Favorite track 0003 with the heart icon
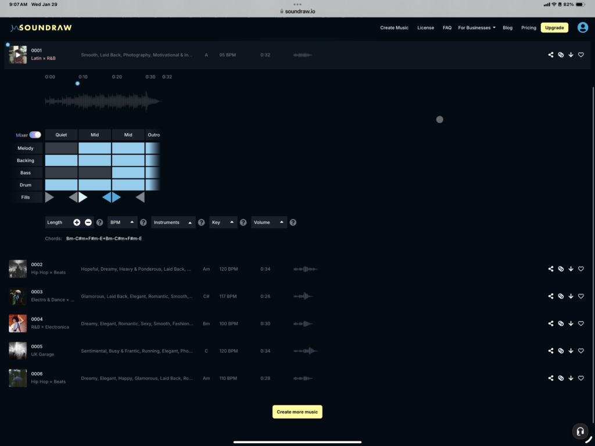 (x=580, y=296)
